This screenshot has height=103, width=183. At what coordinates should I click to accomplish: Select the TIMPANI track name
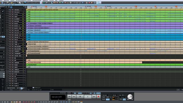click(17, 63)
